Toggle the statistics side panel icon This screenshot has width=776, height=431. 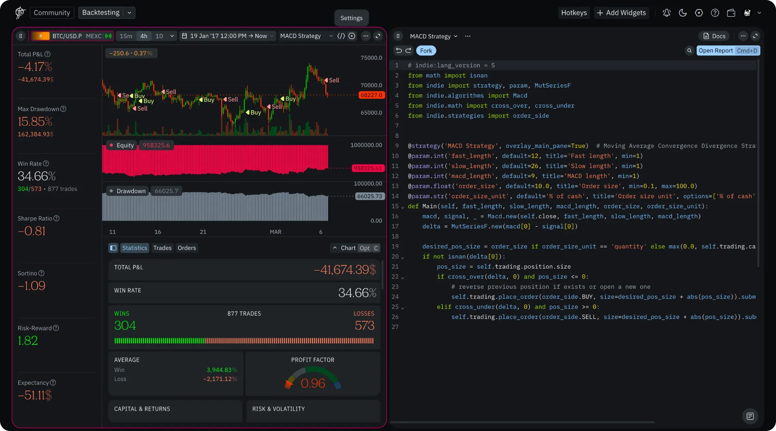coord(113,248)
